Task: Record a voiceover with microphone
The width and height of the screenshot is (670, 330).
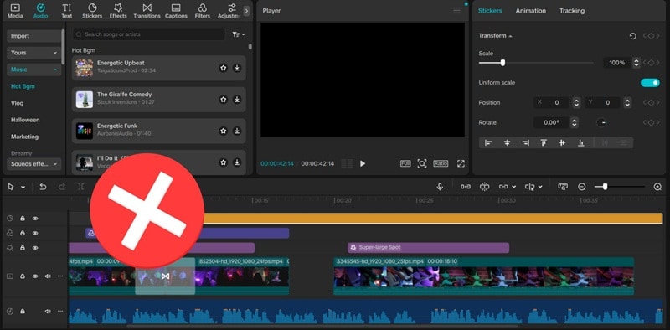Action: (x=440, y=187)
